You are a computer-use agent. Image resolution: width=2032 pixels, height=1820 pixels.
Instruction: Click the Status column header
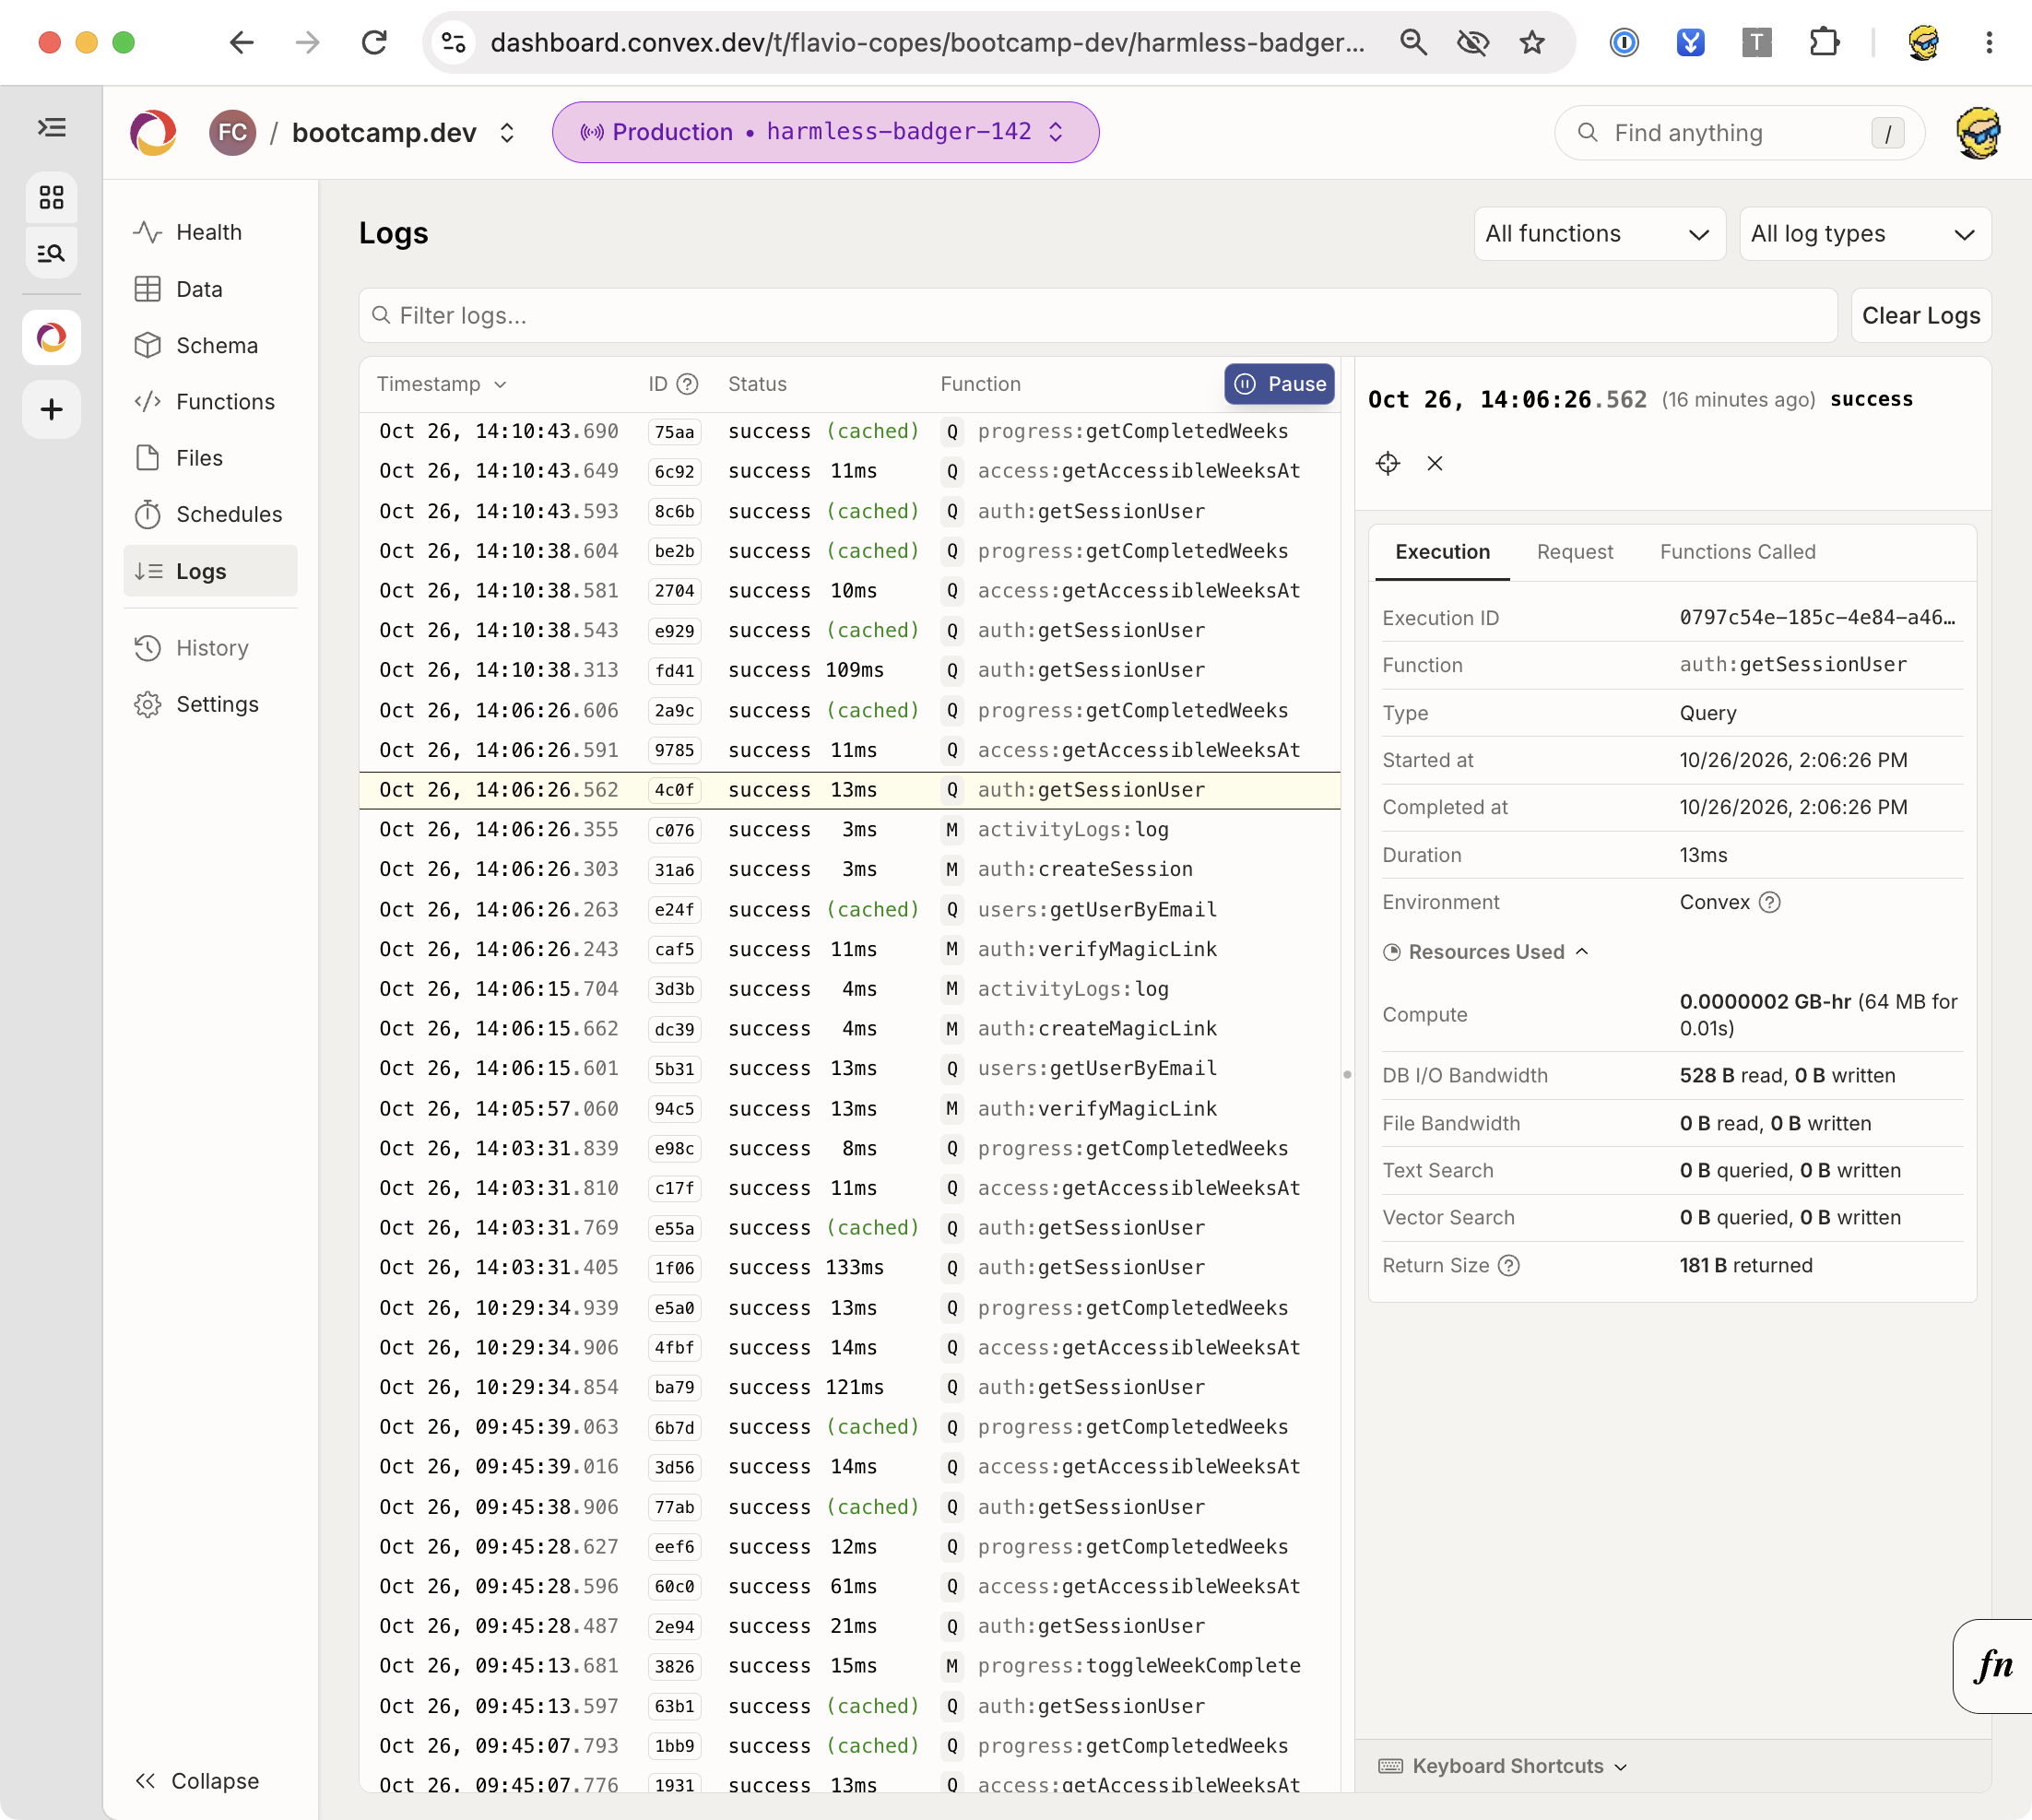click(x=757, y=384)
